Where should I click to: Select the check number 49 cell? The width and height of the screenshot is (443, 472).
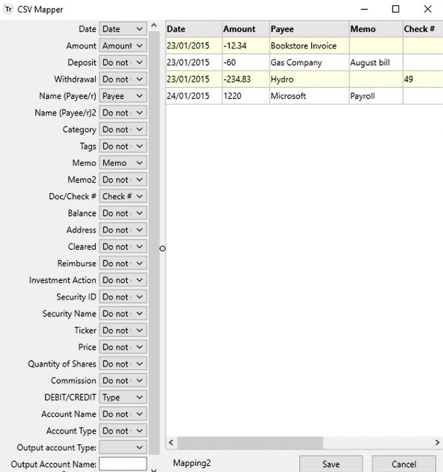(x=423, y=79)
